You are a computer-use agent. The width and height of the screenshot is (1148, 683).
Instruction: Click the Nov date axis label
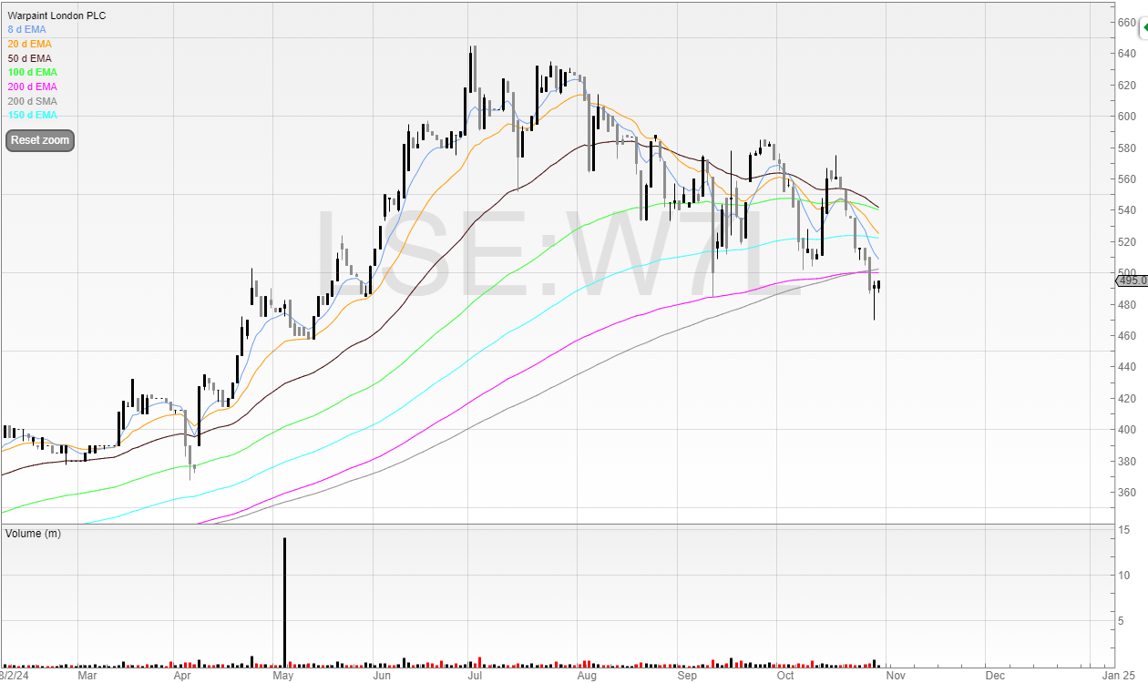point(896,676)
